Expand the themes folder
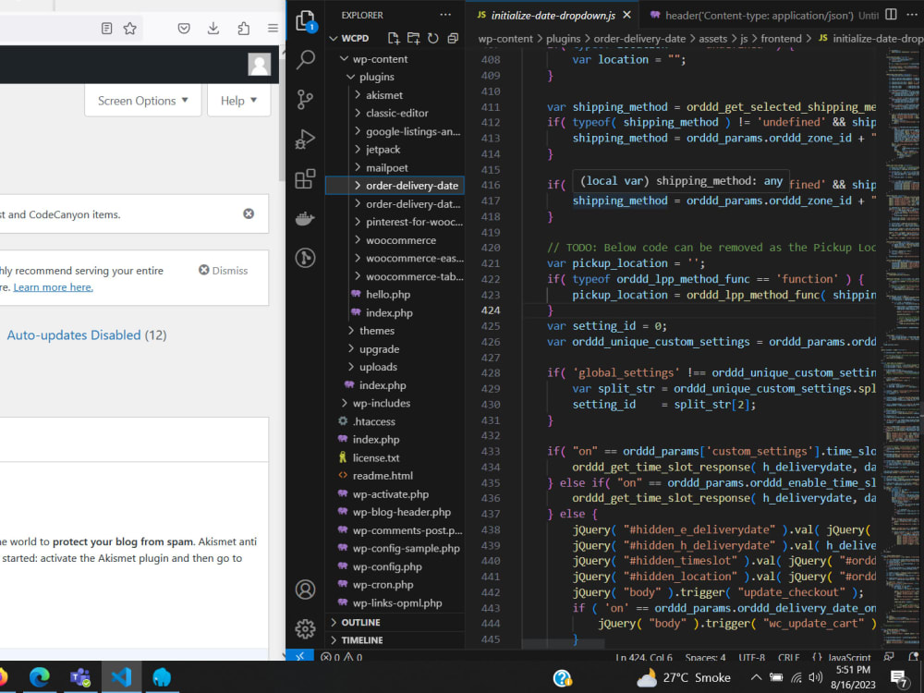The width and height of the screenshot is (924, 693). 376,331
